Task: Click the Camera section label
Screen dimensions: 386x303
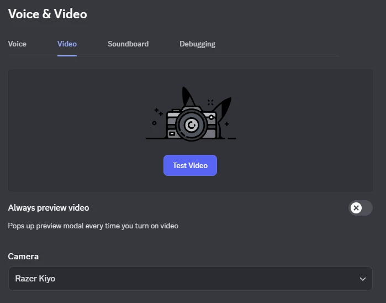Action: (23, 257)
